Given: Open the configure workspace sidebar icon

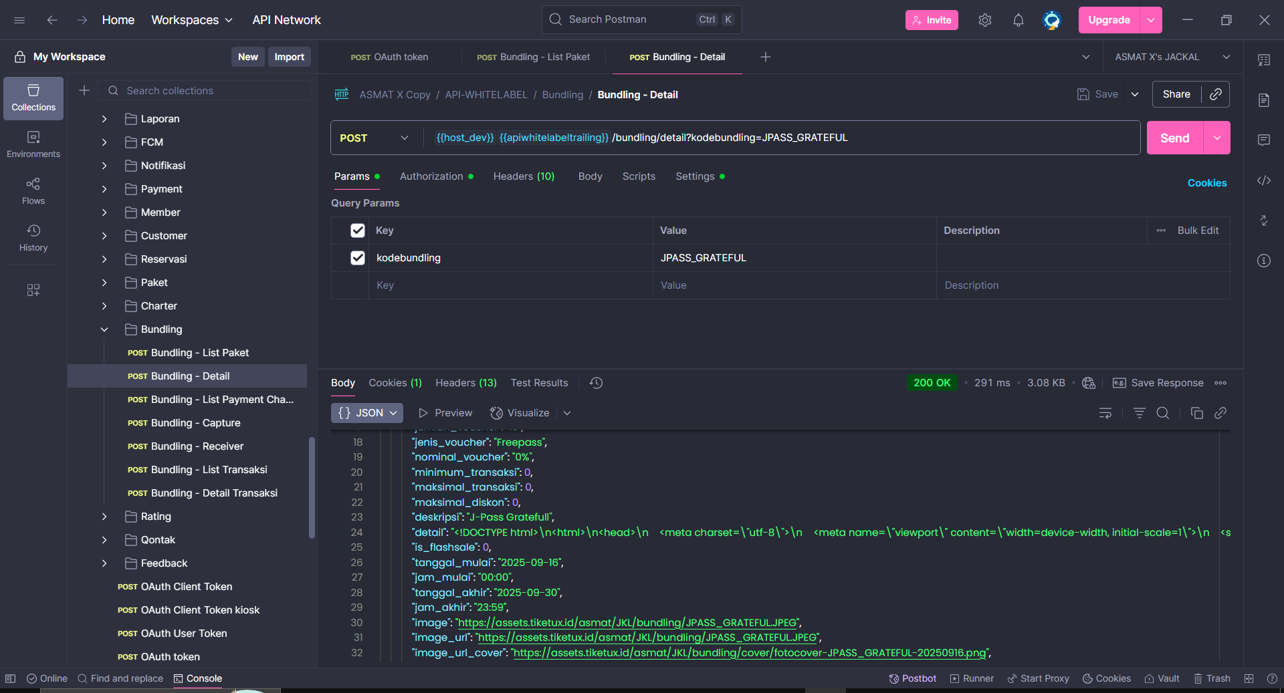Looking at the screenshot, I should pos(33,290).
